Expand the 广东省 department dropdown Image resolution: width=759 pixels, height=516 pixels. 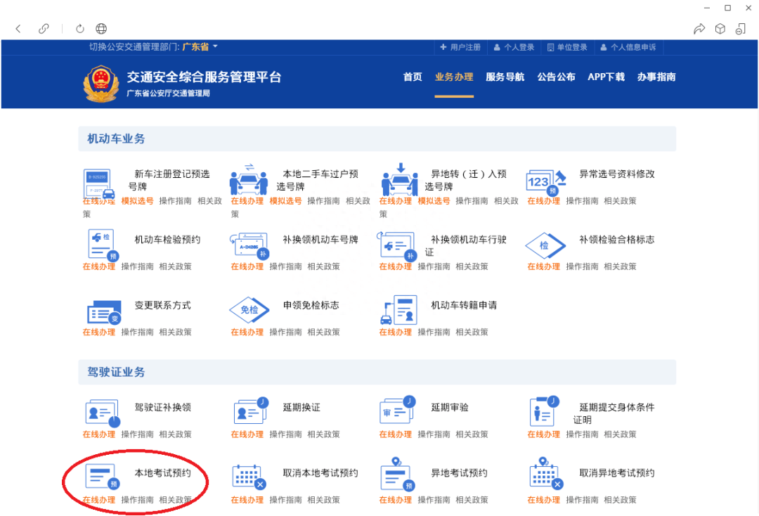(200, 47)
